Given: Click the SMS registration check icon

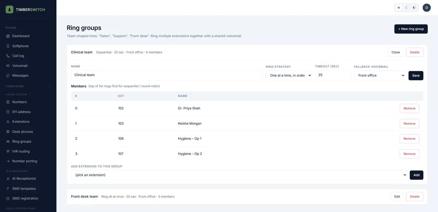Looking at the screenshot, I should [8, 198].
